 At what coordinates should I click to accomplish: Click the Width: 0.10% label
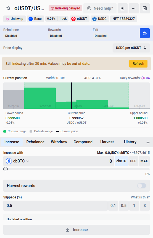56,78
